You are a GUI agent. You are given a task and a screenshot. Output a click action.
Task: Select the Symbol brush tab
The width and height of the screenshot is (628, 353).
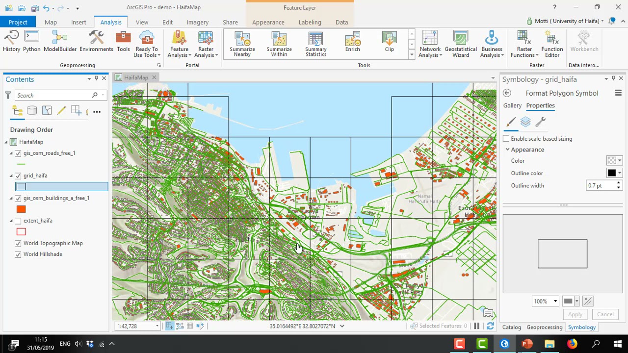[x=511, y=122]
